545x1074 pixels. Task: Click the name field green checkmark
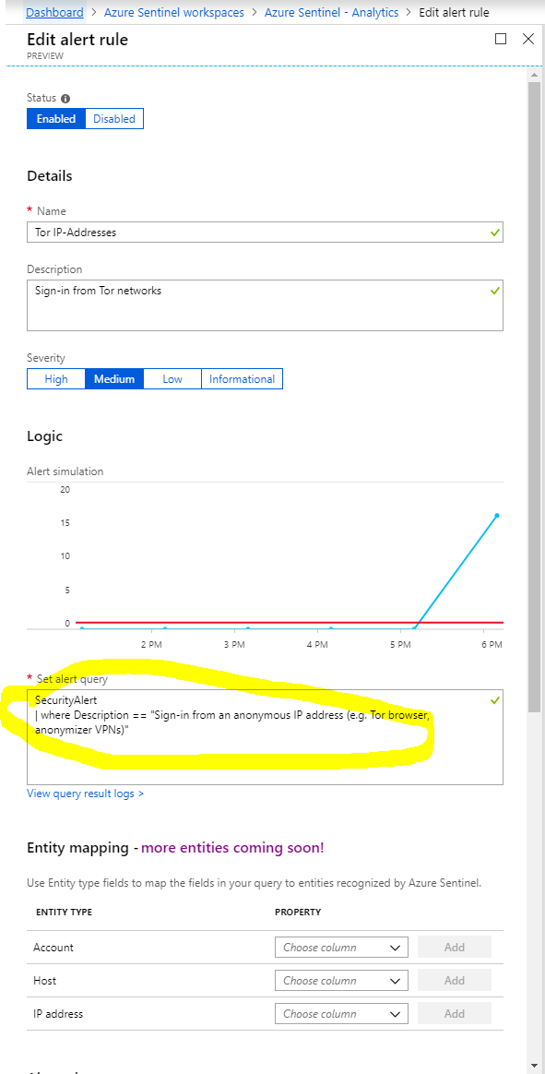[495, 233]
